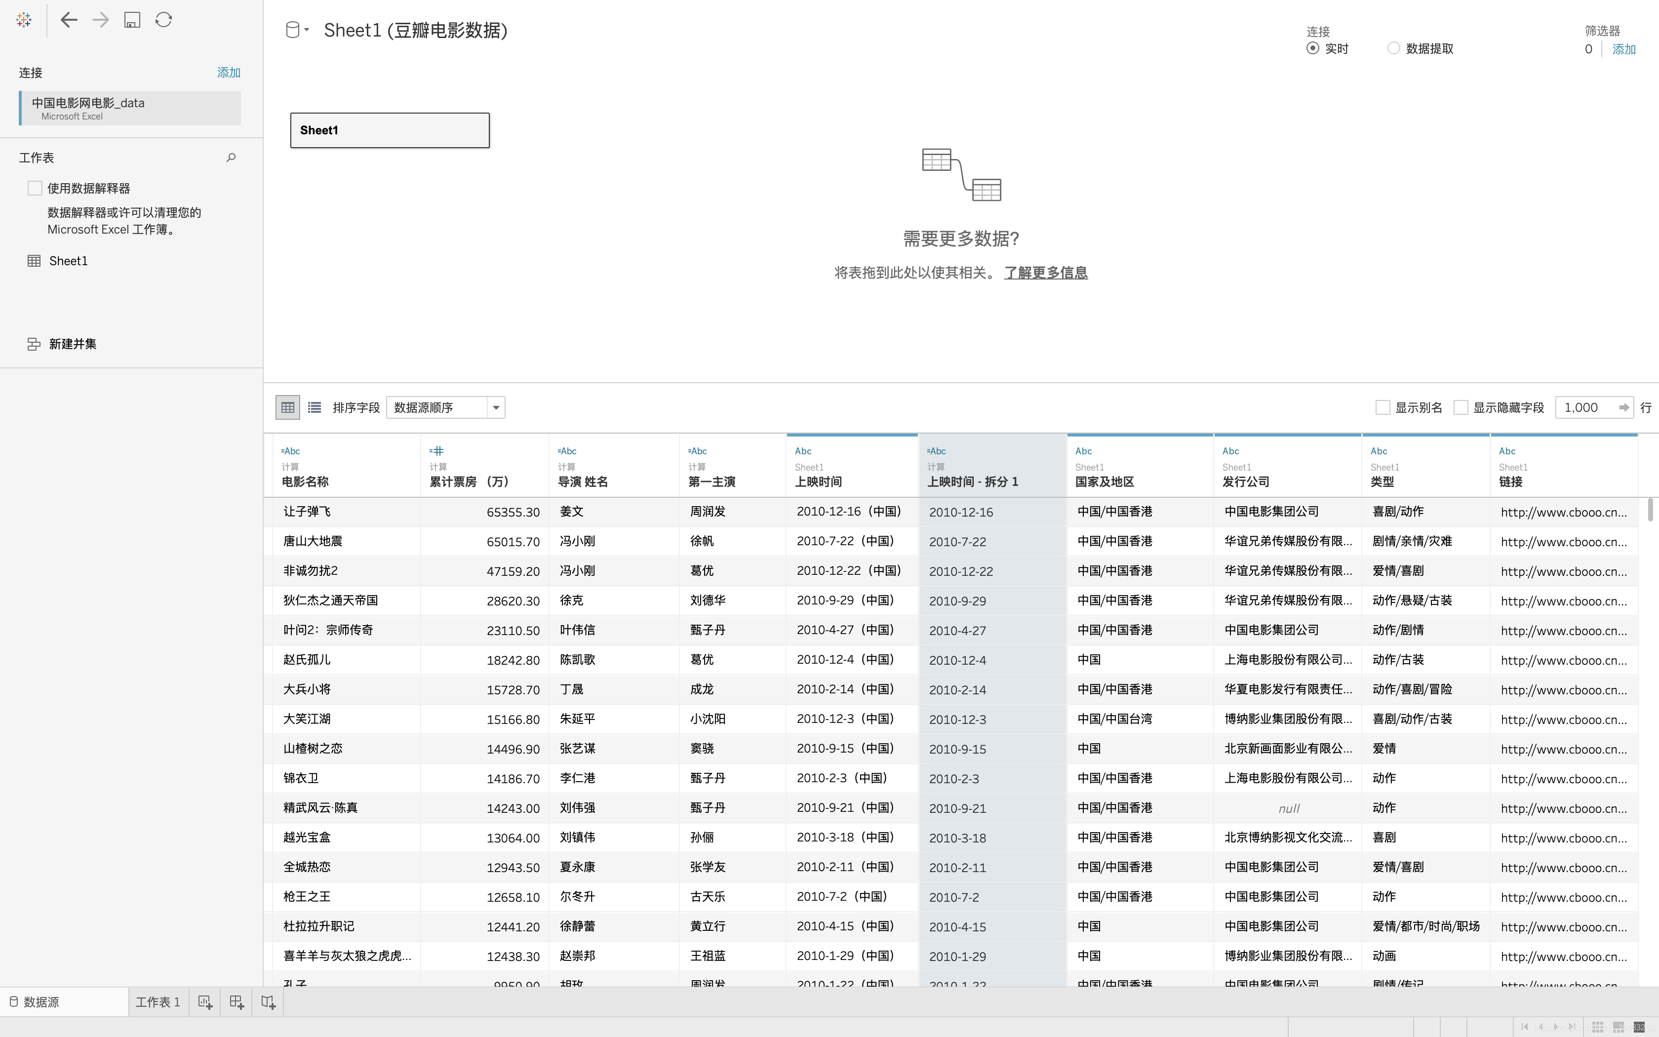The height and width of the screenshot is (1037, 1659).
Task: Click the new worksheet icon
Action: [205, 1002]
